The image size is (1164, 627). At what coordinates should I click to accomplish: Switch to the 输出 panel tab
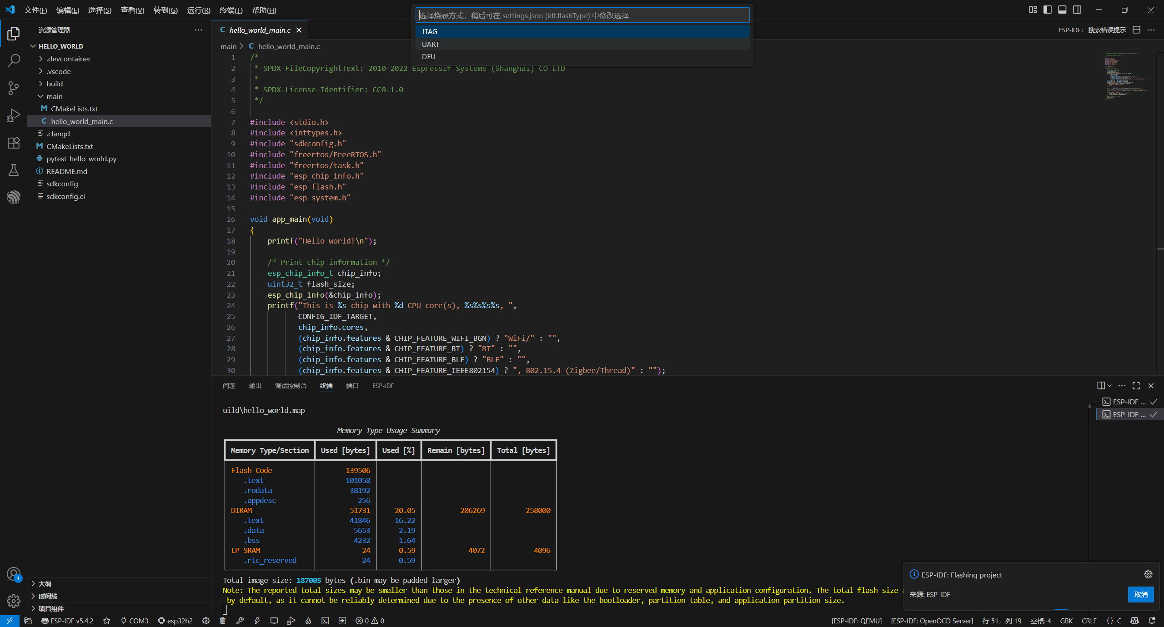pos(255,386)
